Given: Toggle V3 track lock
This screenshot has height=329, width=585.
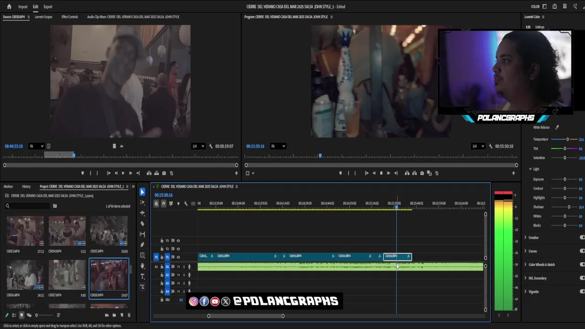Looking at the screenshot, I should (161, 240).
